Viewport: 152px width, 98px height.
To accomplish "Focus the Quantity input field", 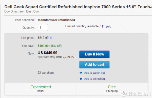I will point(43,28).
